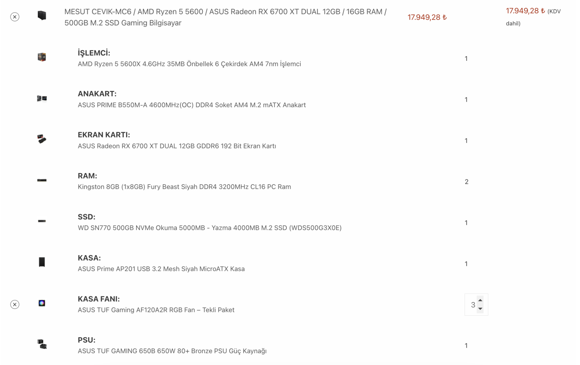Open the ASUS PRIME B550M-A motherboard link
Viewport: 580px width, 365px height.
192,105
